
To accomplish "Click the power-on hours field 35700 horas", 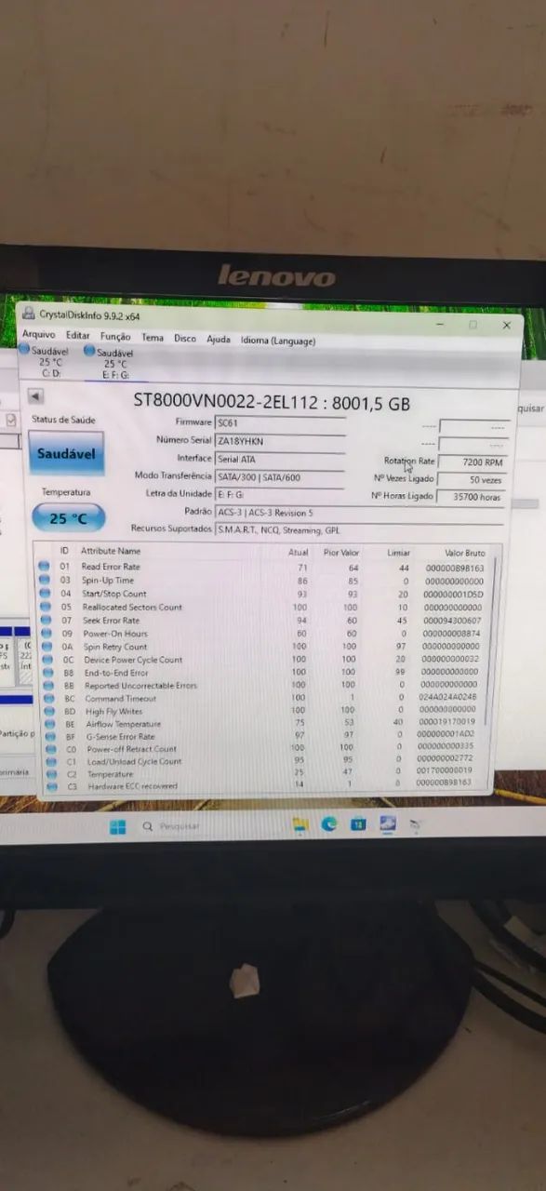I will pyautogui.click(x=473, y=497).
